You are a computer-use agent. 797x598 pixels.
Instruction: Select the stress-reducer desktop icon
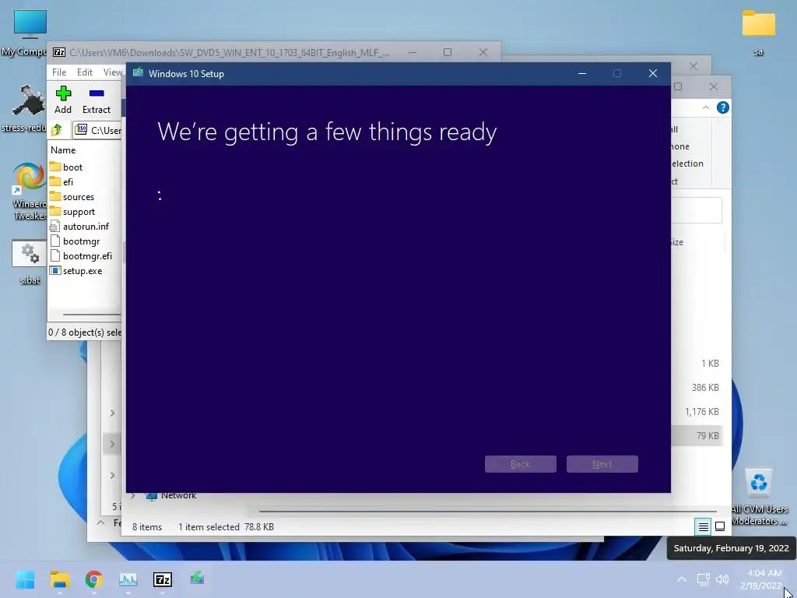pyautogui.click(x=28, y=108)
